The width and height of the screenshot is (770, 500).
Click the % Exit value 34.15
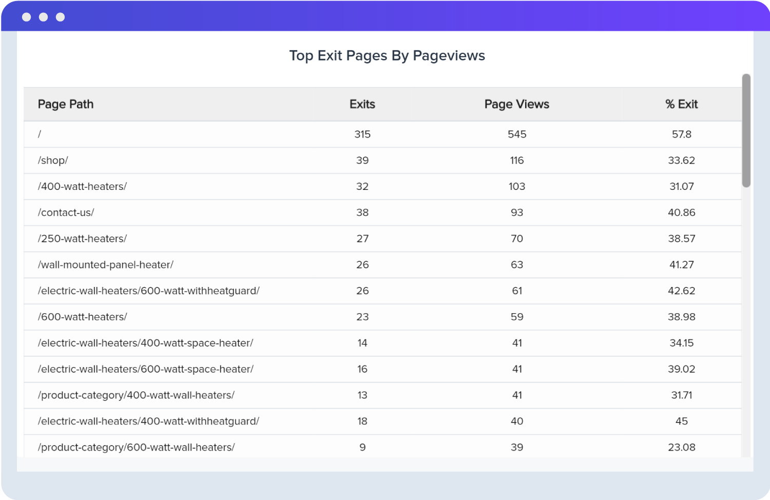pyautogui.click(x=682, y=343)
